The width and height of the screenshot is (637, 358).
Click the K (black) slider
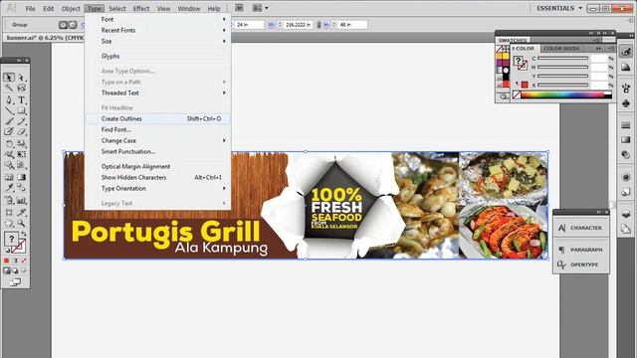point(562,85)
